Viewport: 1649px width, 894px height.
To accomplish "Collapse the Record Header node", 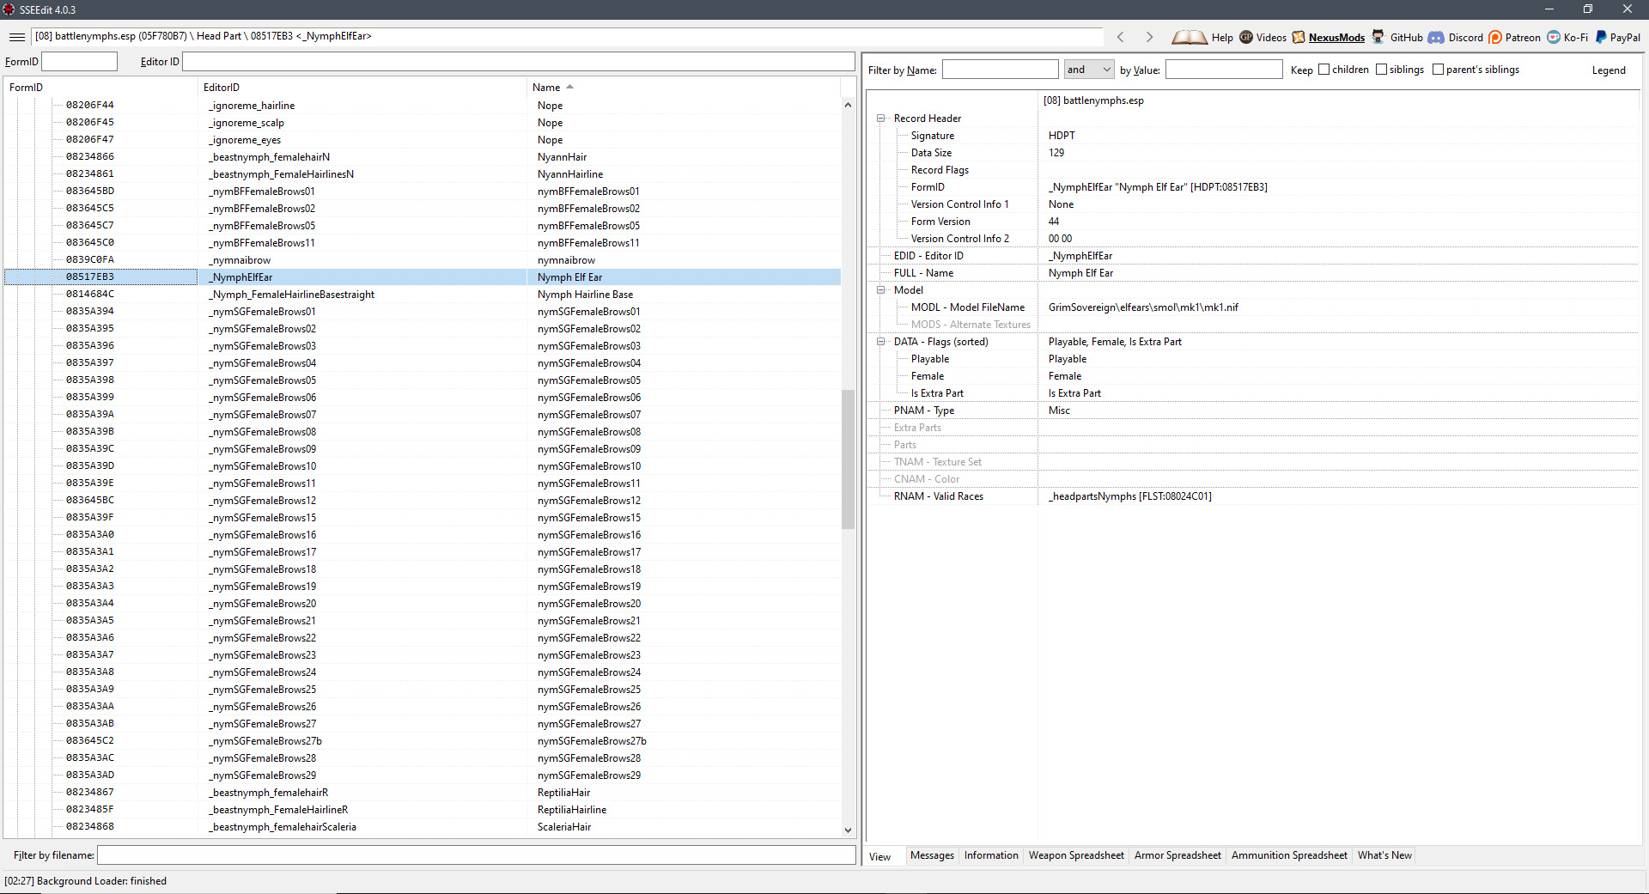I will click(880, 119).
